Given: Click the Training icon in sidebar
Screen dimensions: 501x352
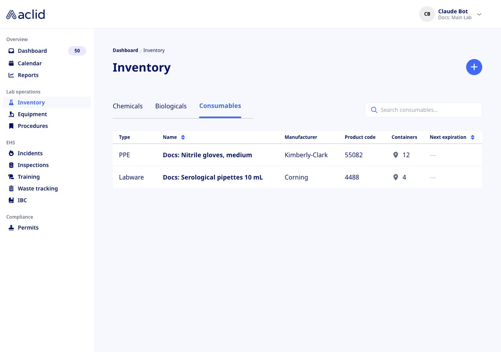Looking at the screenshot, I should point(11,177).
